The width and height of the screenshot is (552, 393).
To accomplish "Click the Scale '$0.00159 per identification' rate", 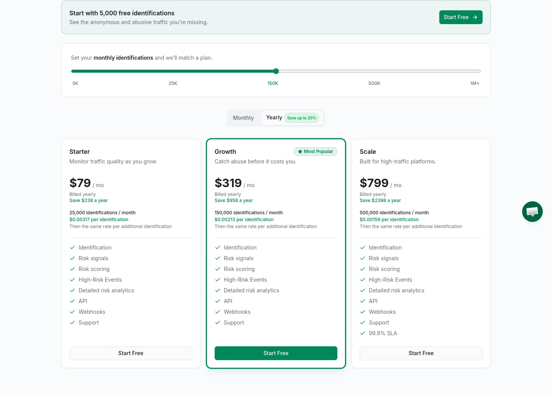I will pyautogui.click(x=389, y=220).
